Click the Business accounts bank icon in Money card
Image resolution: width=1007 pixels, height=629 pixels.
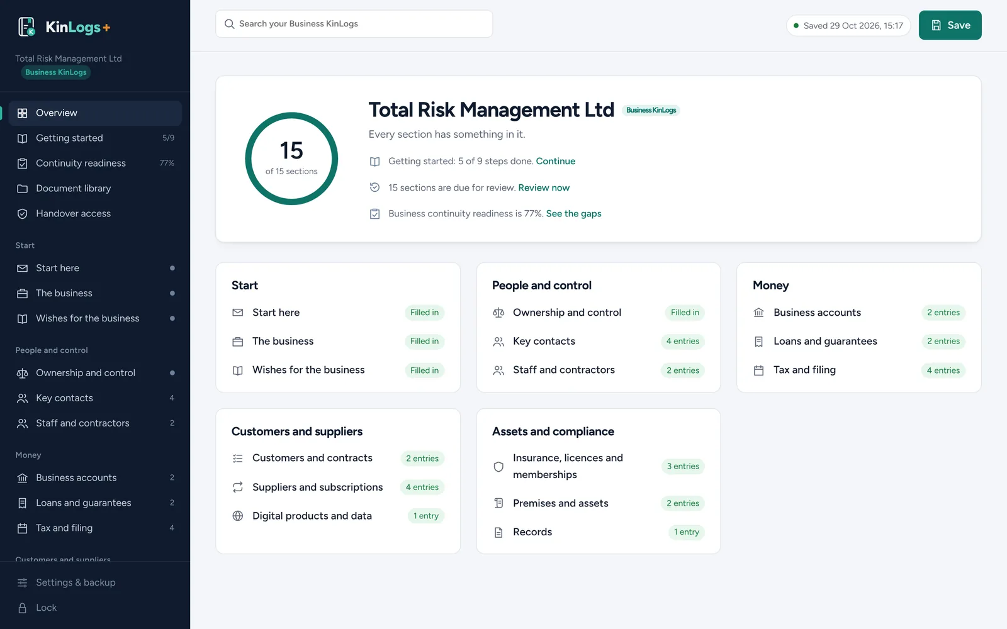tap(759, 313)
